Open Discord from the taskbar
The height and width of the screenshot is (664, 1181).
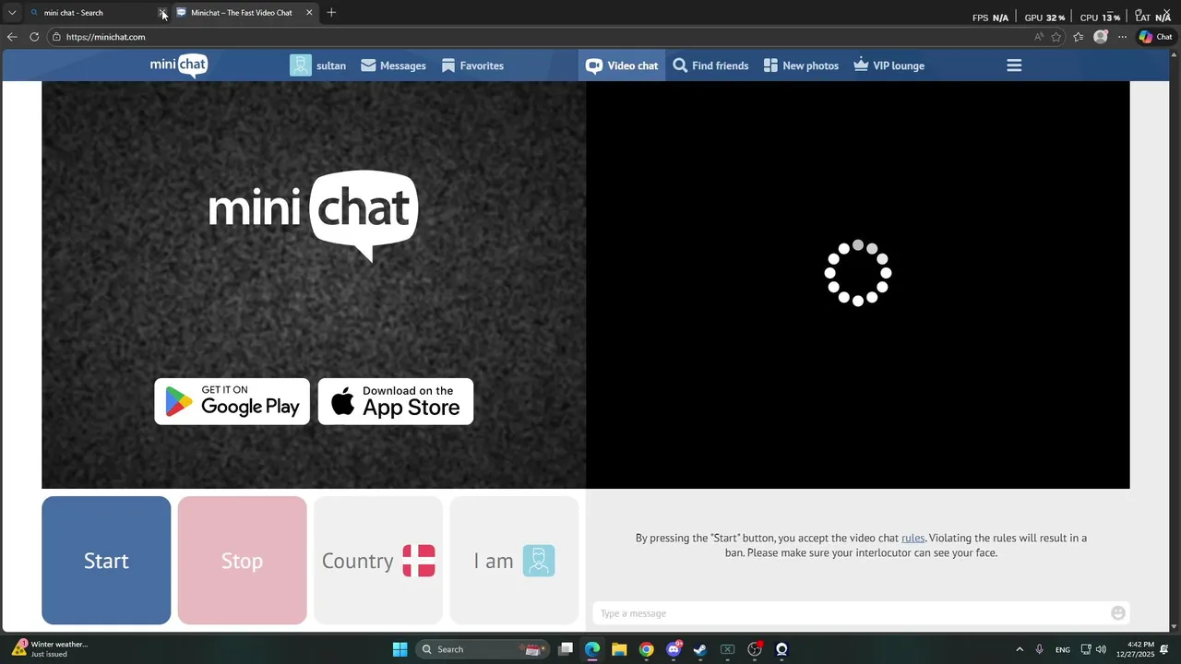pyautogui.click(x=674, y=649)
